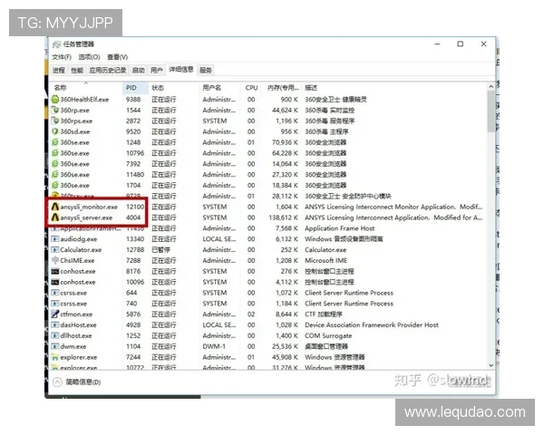Click the 360sd.exe shield icon
Image resolution: width=544 pixels, height=435 pixels.
54,131
